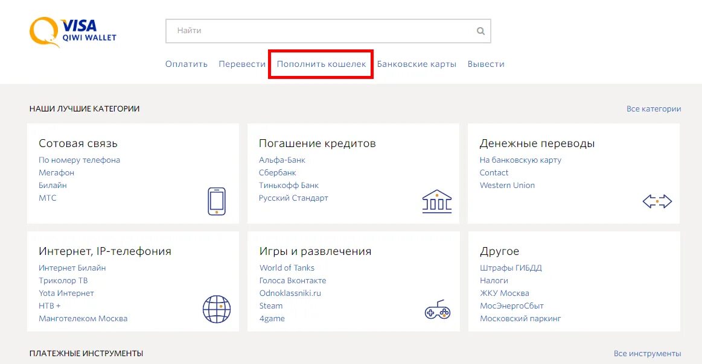Open the Интернет, IP-телефония heading
702x364 pixels.
point(105,251)
